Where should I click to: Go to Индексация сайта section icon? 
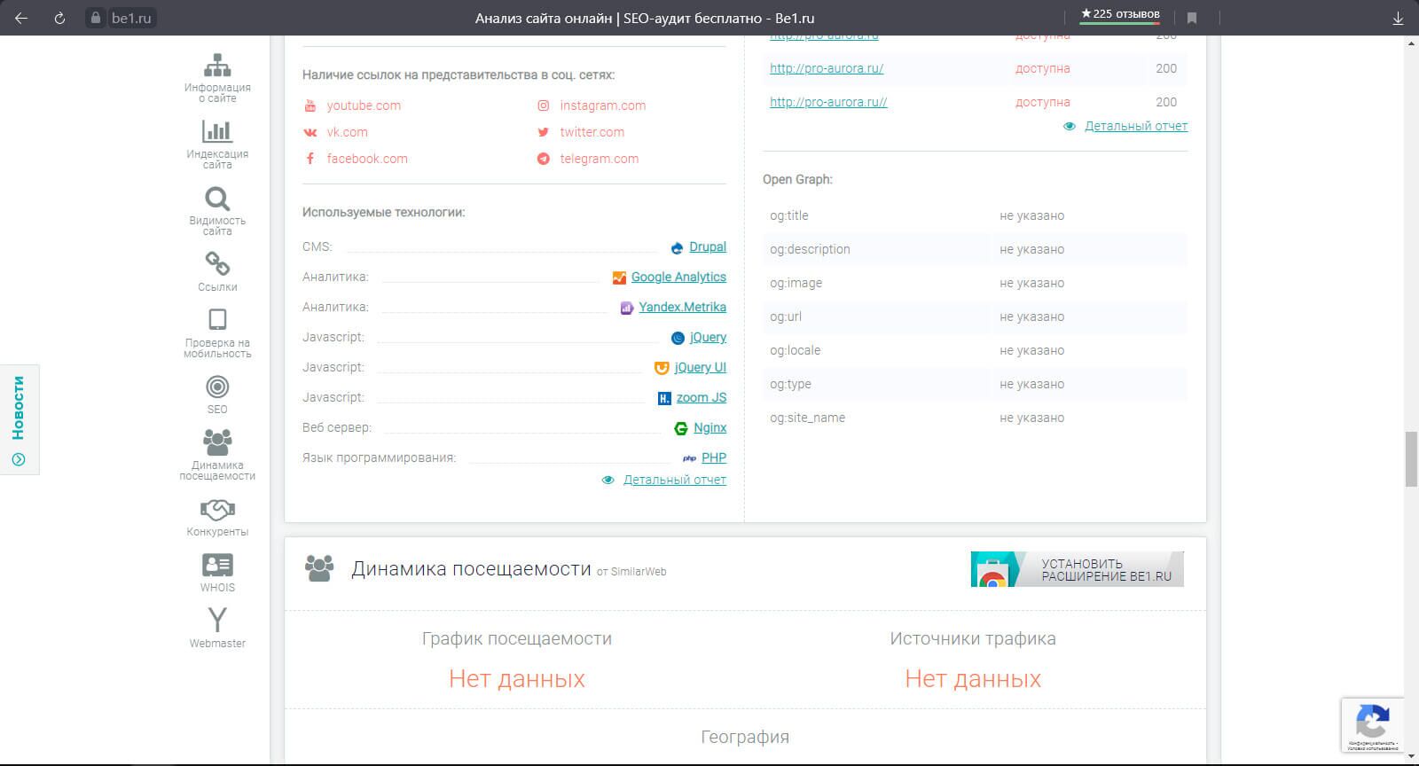tap(217, 133)
